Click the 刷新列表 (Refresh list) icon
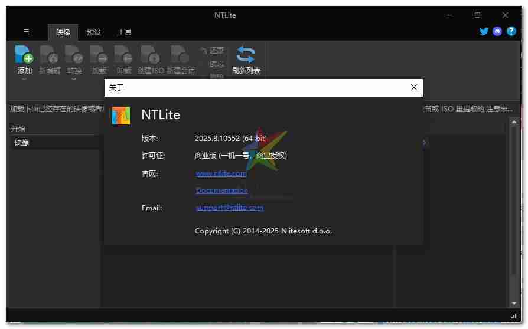The height and width of the screenshot is (329, 528). click(246, 55)
